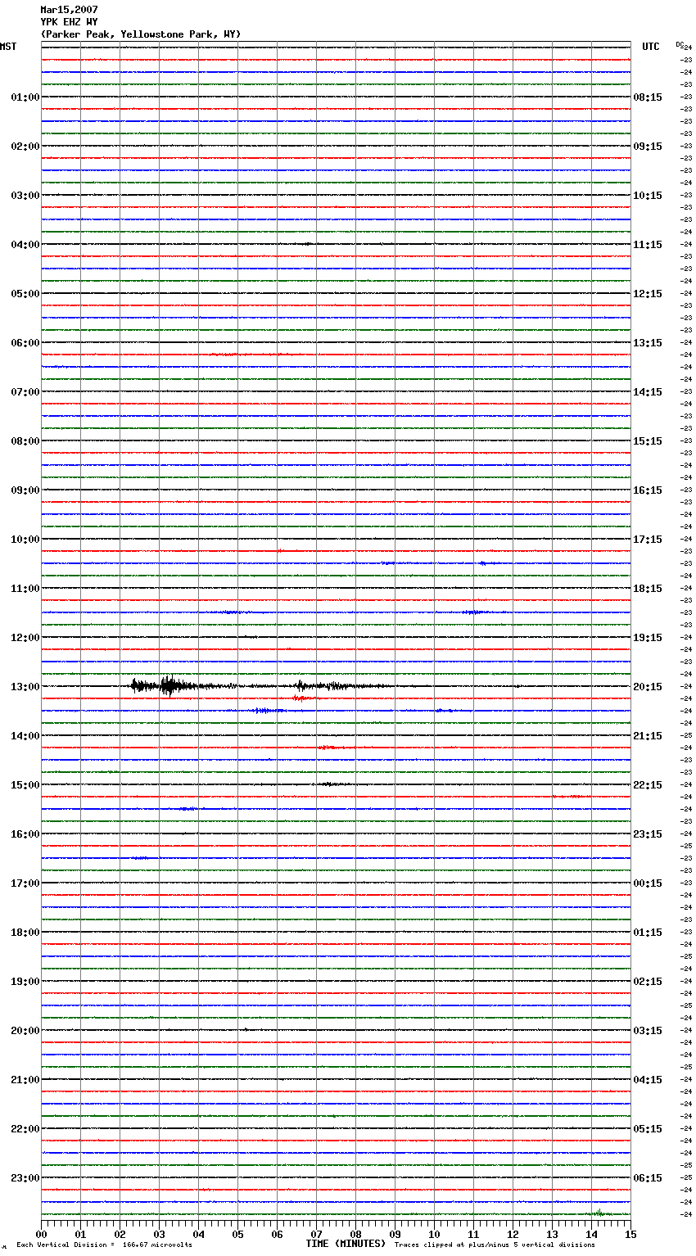Click the "22:00" MST time label
The width and height of the screenshot is (696, 1256).
(25, 1129)
